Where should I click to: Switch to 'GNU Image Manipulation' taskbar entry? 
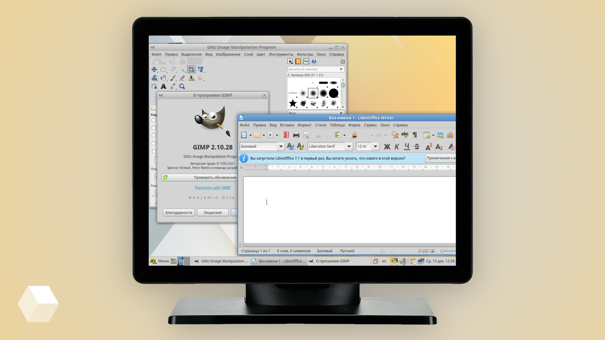point(221,261)
